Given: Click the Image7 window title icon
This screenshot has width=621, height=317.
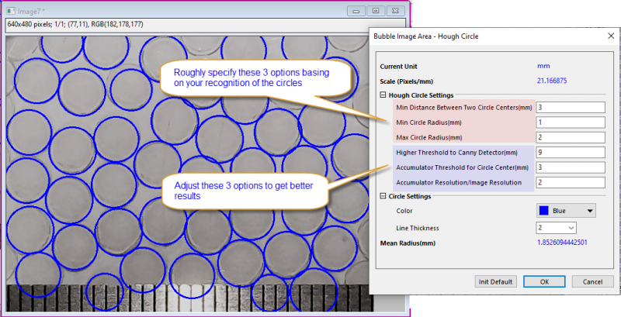Looking at the screenshot, I should point(10,11).
